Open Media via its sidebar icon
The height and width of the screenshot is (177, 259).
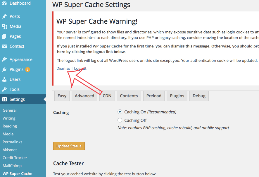[x=4, y=26]
